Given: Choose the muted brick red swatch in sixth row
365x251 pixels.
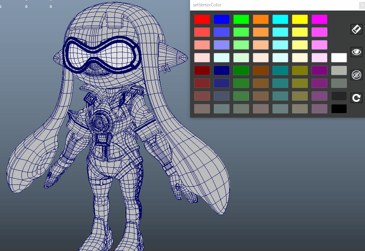Looking at the screenshot, I should pyautogui.click(x=202, y=83).
